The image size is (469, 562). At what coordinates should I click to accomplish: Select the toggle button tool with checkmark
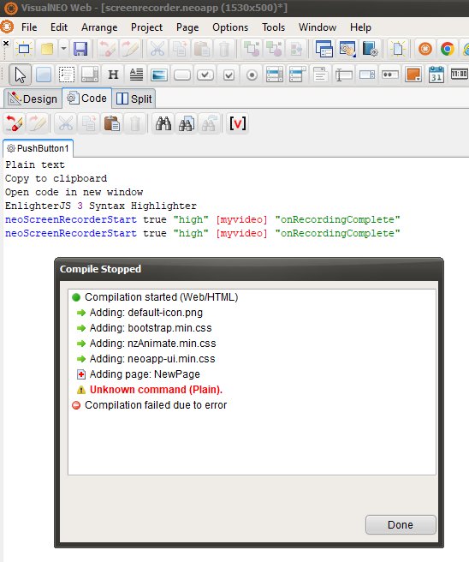(205, 75)
